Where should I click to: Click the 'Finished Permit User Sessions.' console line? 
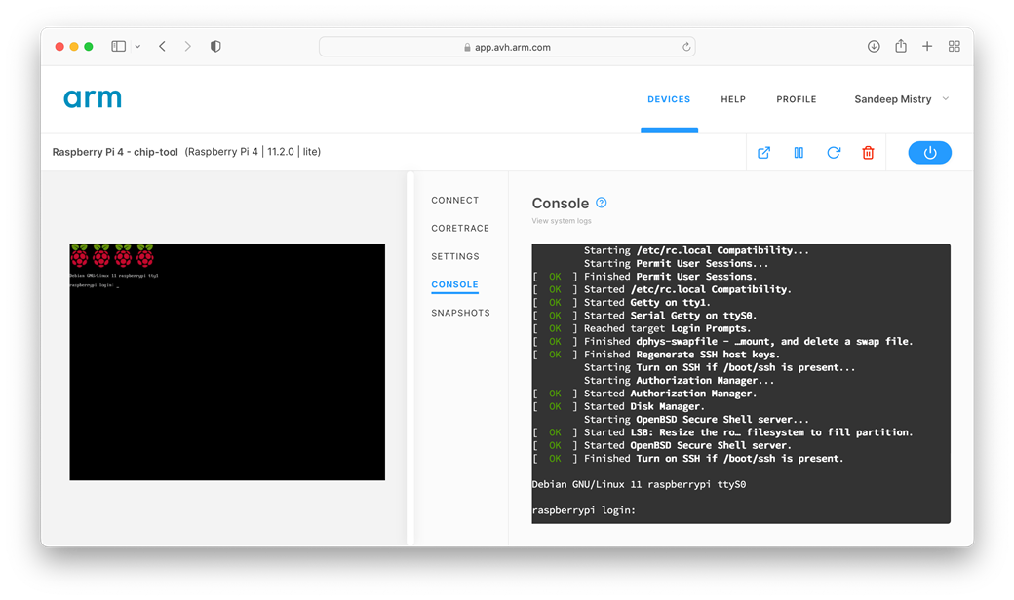point(670,277)
